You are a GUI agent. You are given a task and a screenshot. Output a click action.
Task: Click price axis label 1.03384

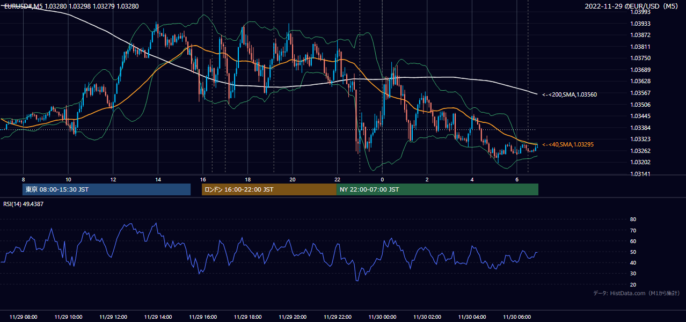pos(640,128)
